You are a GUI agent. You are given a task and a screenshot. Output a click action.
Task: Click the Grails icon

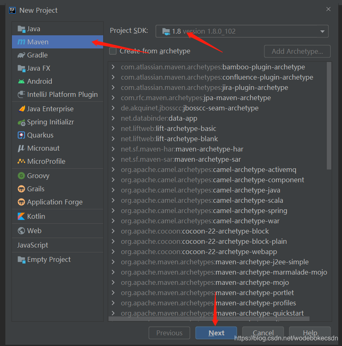(x=21, y=189)
